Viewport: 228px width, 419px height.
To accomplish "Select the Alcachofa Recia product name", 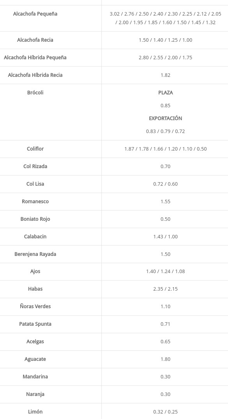I will (35, 40).
